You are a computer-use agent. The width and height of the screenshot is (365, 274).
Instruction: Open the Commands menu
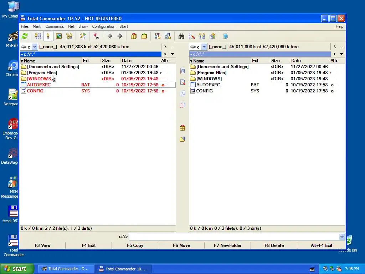point(55,26)
